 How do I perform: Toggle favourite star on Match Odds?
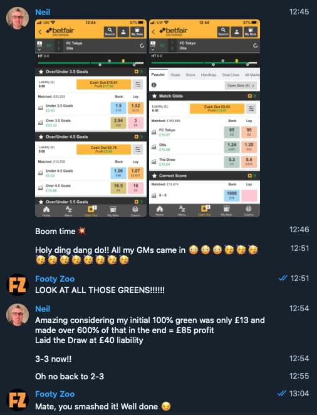(154, 96)
